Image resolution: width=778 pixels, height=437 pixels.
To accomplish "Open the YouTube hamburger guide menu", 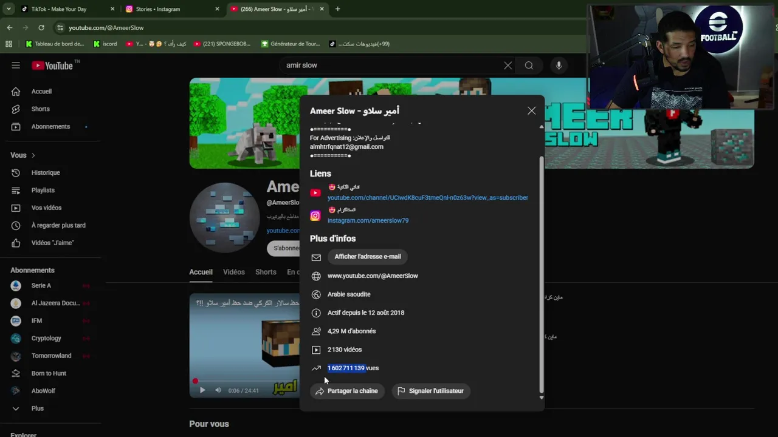I will click(x=16, y=66).
